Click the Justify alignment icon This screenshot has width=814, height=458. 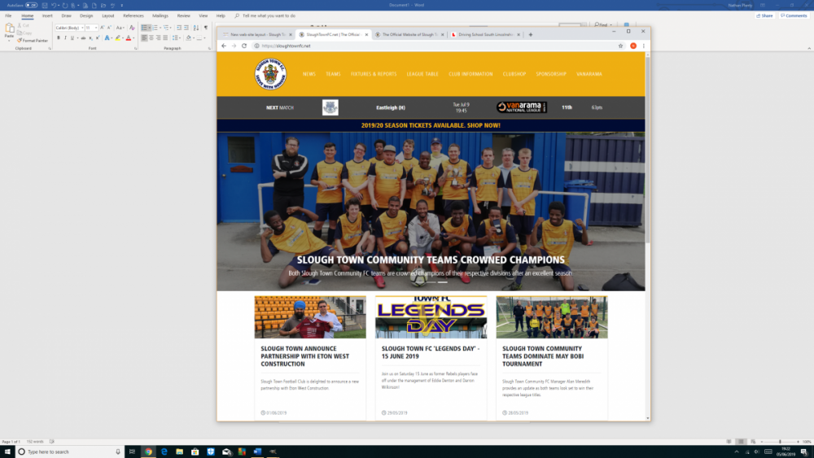point(165,38)
